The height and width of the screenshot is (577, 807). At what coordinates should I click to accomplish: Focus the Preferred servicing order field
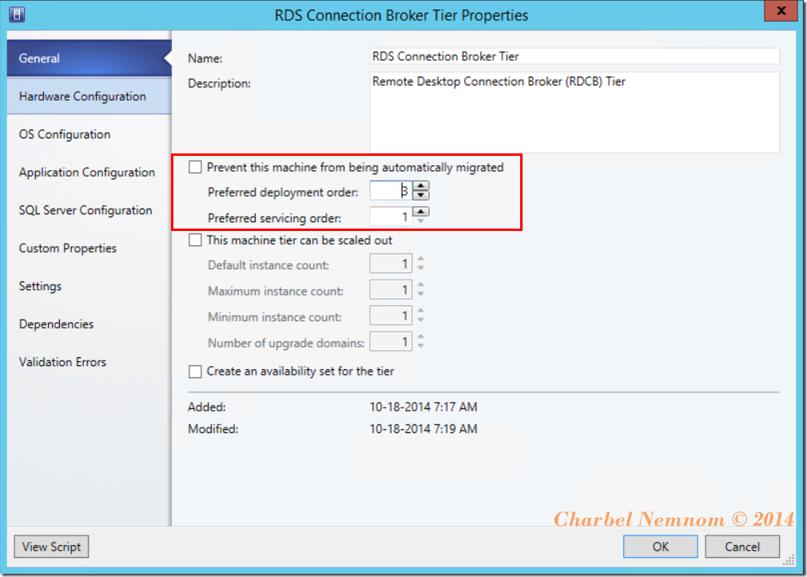pyautogui.click(x=392, y=217)
